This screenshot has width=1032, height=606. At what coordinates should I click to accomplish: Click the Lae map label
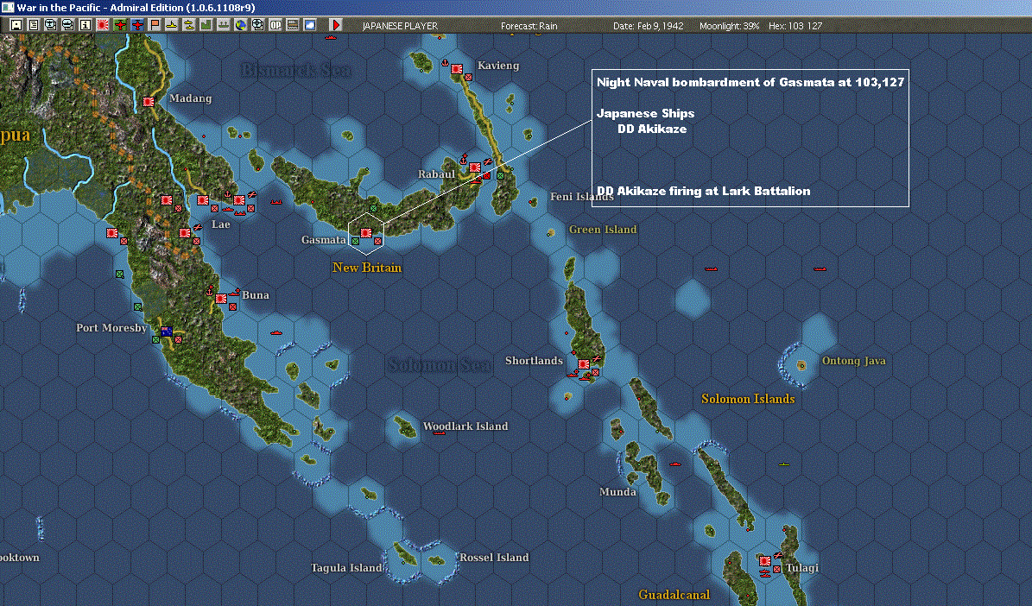pyautogui.click(x=221, y=224)
